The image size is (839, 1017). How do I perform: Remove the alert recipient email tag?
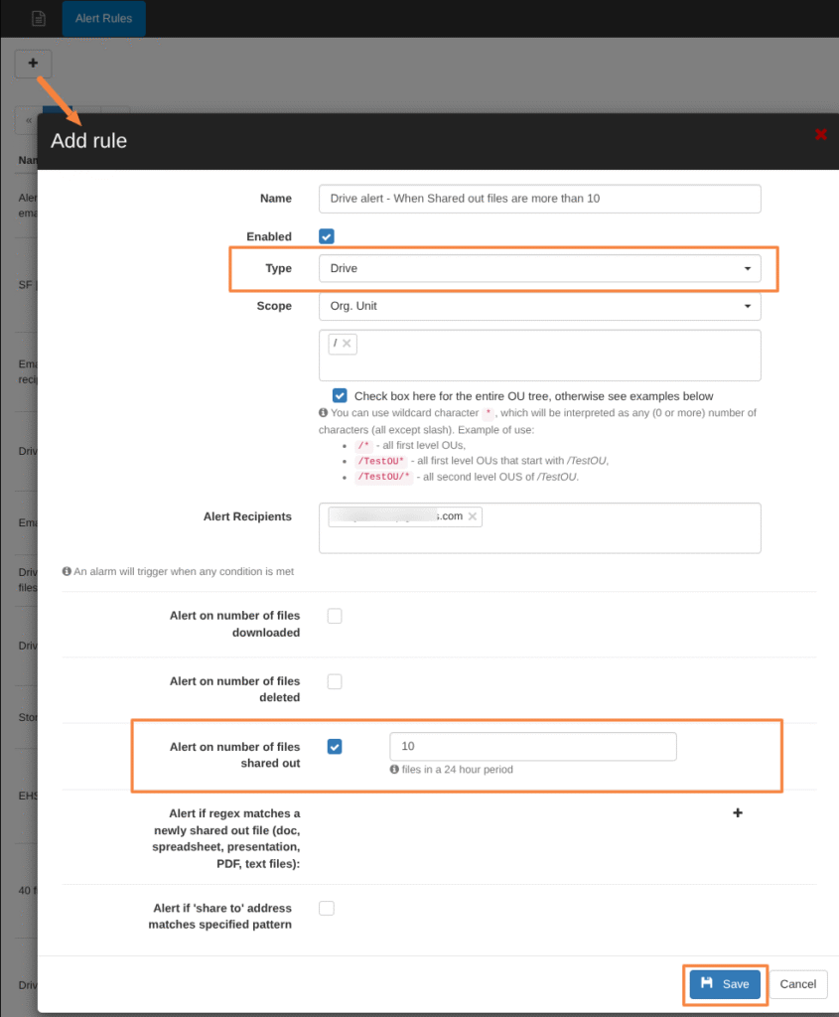[472, 516]
